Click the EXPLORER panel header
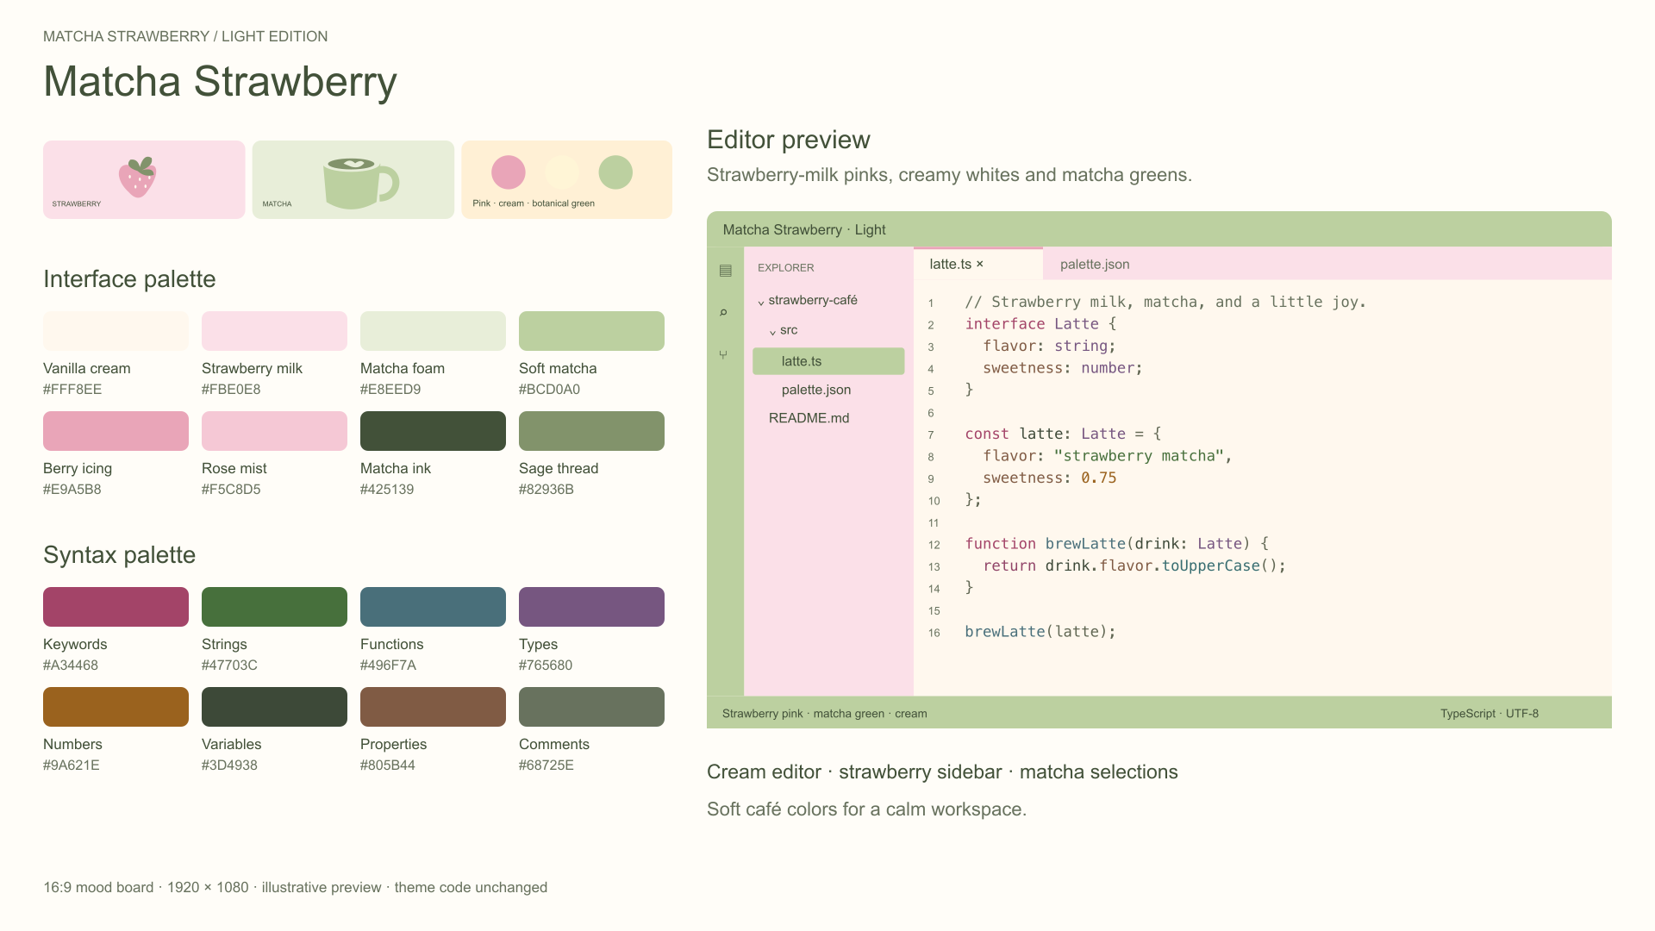The width and height of the screenshot is (1655, 931). tap(786, 268)
